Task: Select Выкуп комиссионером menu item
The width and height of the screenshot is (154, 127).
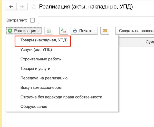Action: tap(41, 87)
